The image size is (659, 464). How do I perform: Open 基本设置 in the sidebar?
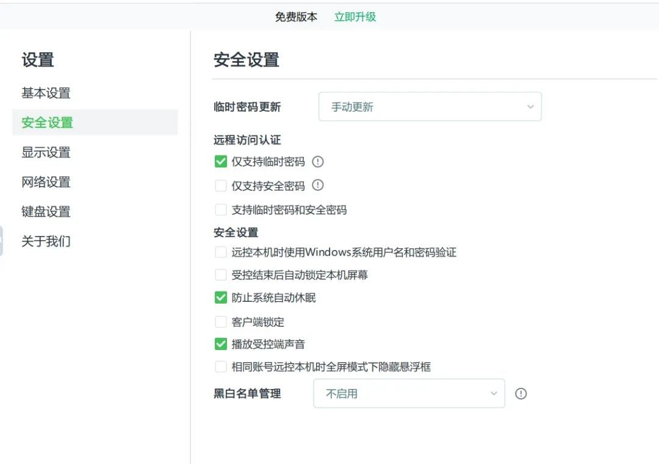coord(46,93)
